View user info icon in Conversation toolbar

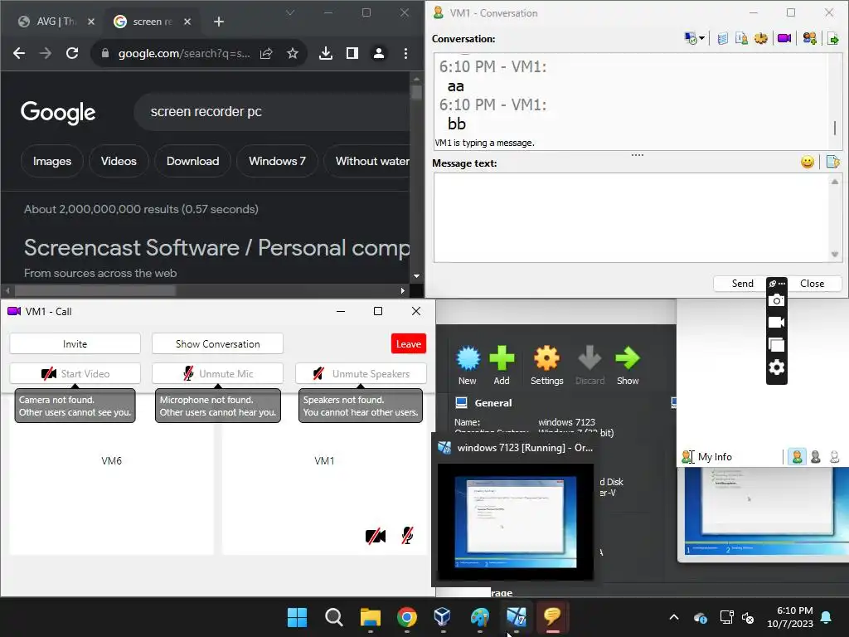pos(742,38)
